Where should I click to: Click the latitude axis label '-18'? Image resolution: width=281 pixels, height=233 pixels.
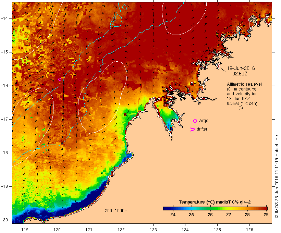tap(4, 153)
